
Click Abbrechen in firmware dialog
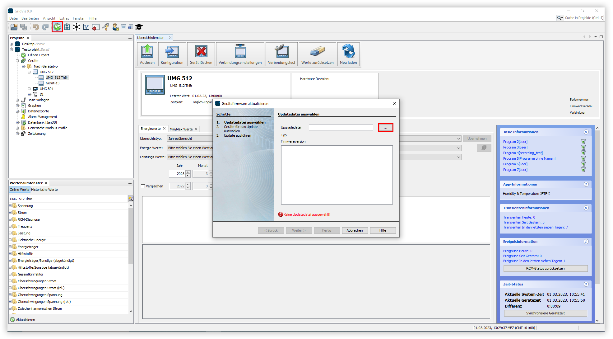click(355, 230)
